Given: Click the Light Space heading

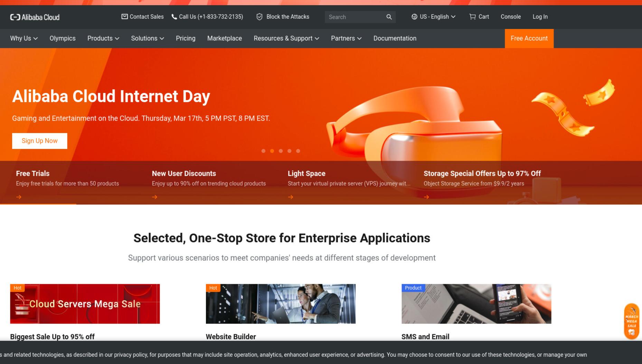Looking at the screenshot, I should (306, 174).
